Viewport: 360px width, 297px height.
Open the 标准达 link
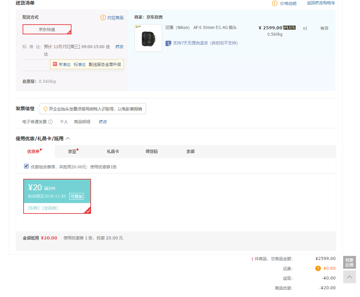[80, 64]
